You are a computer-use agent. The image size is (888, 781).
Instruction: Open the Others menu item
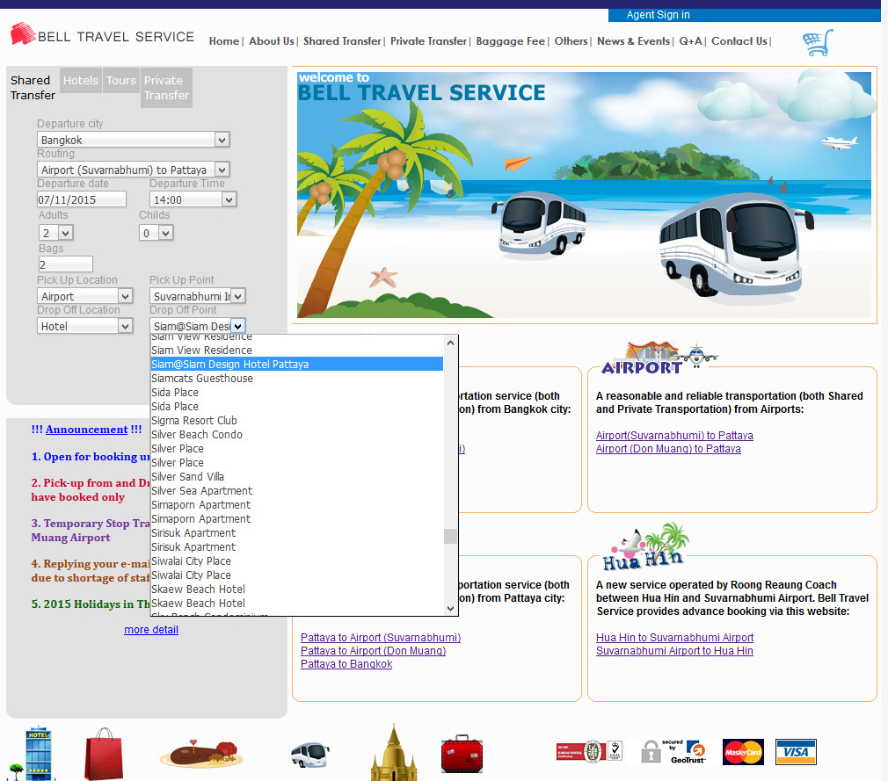point(571,40)
